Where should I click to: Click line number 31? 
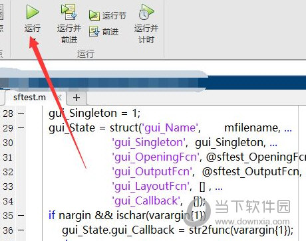pos(8,157)
